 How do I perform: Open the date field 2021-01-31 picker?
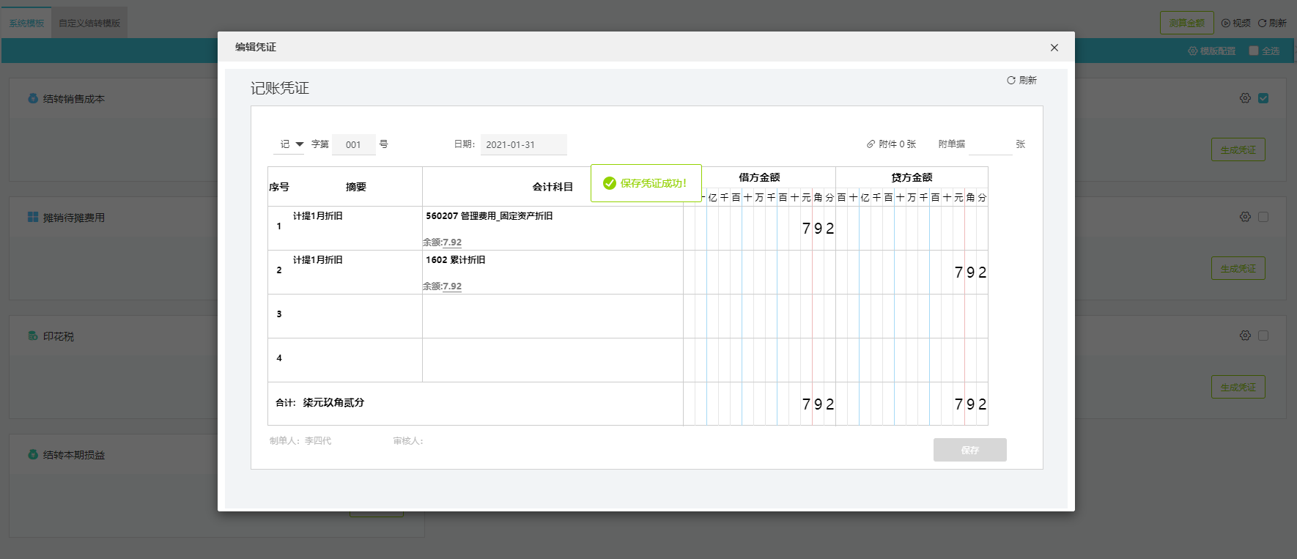click(524, 145)
